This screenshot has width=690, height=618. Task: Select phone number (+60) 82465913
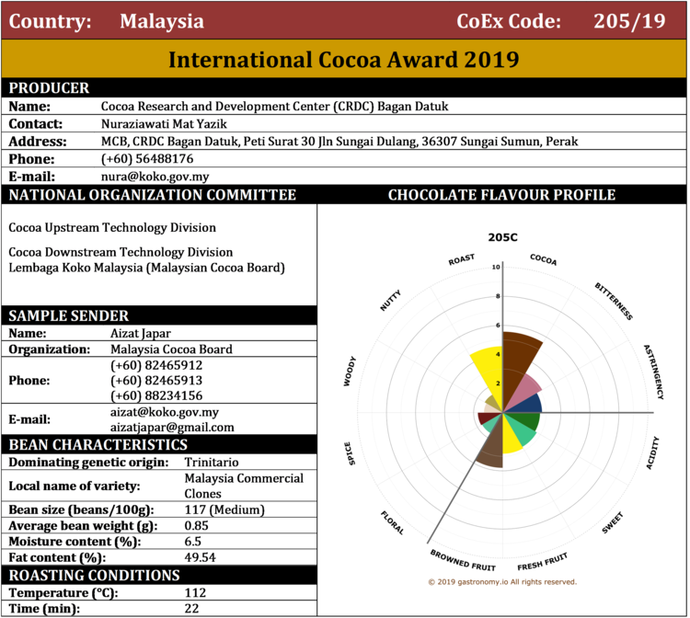(156, 380)
